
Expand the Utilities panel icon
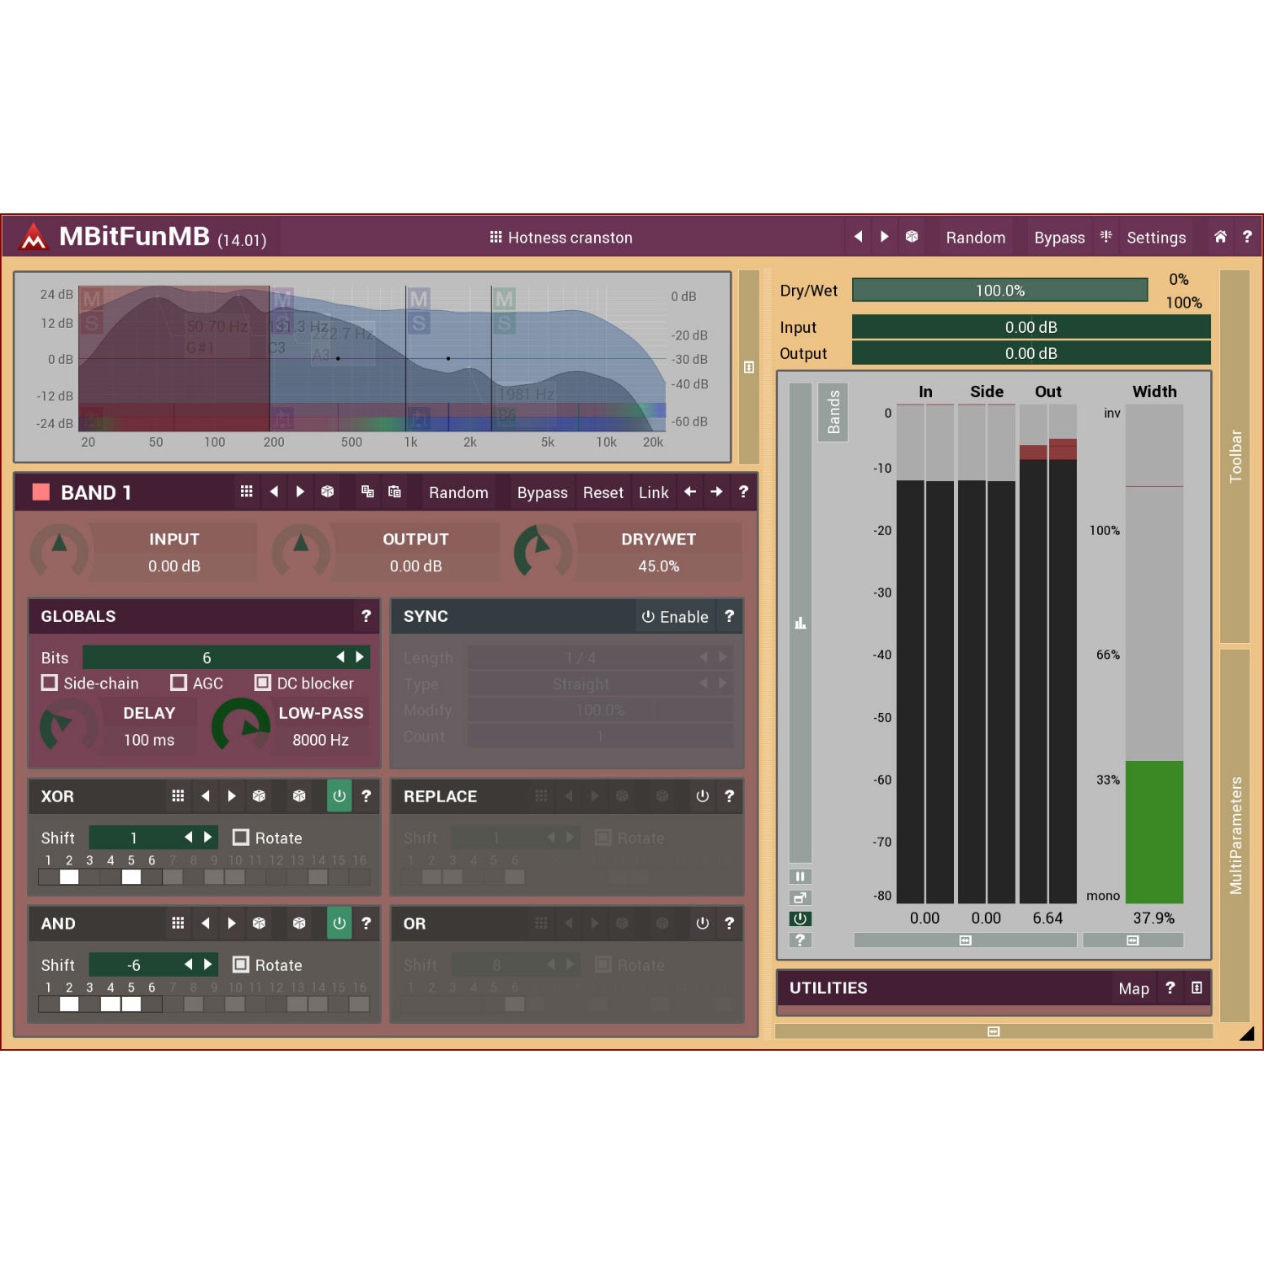1197,988
